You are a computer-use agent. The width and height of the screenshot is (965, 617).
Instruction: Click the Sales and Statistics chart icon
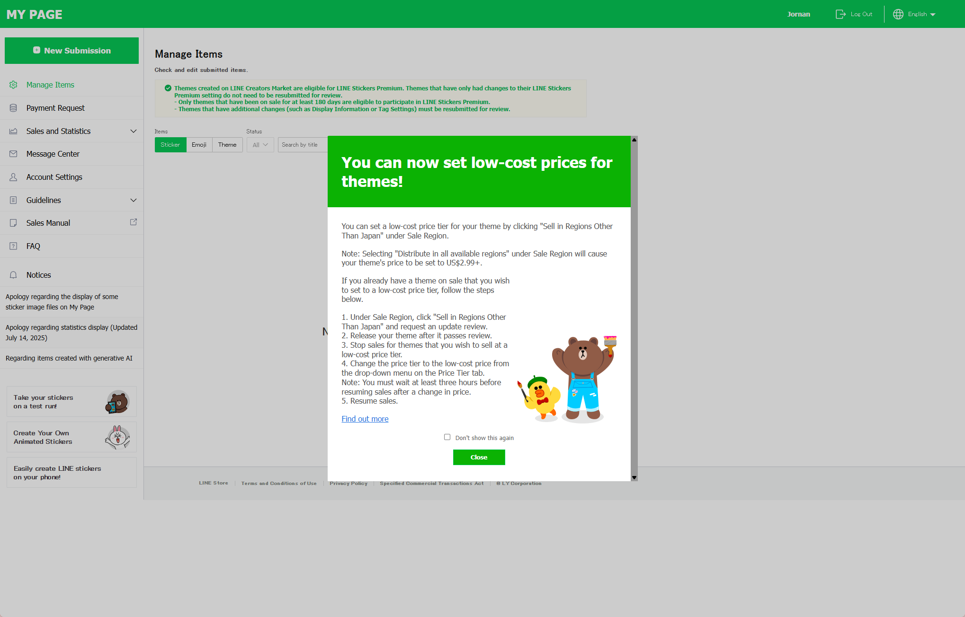pos(13,131)
